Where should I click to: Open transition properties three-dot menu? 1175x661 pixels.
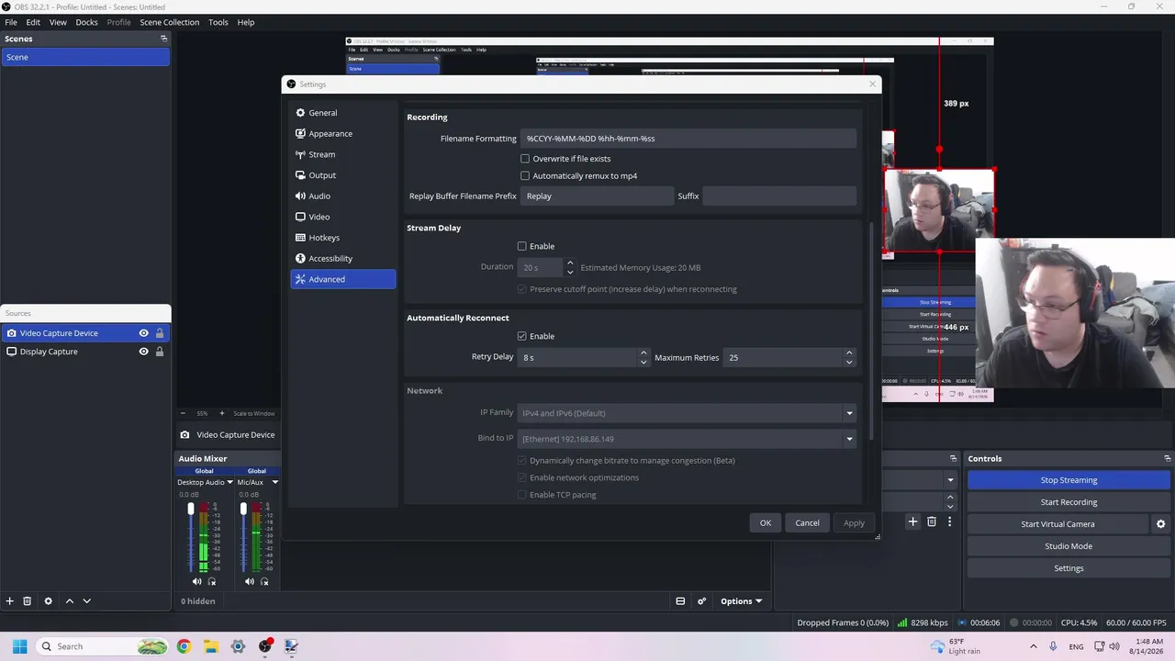click(x=950, y=521)
